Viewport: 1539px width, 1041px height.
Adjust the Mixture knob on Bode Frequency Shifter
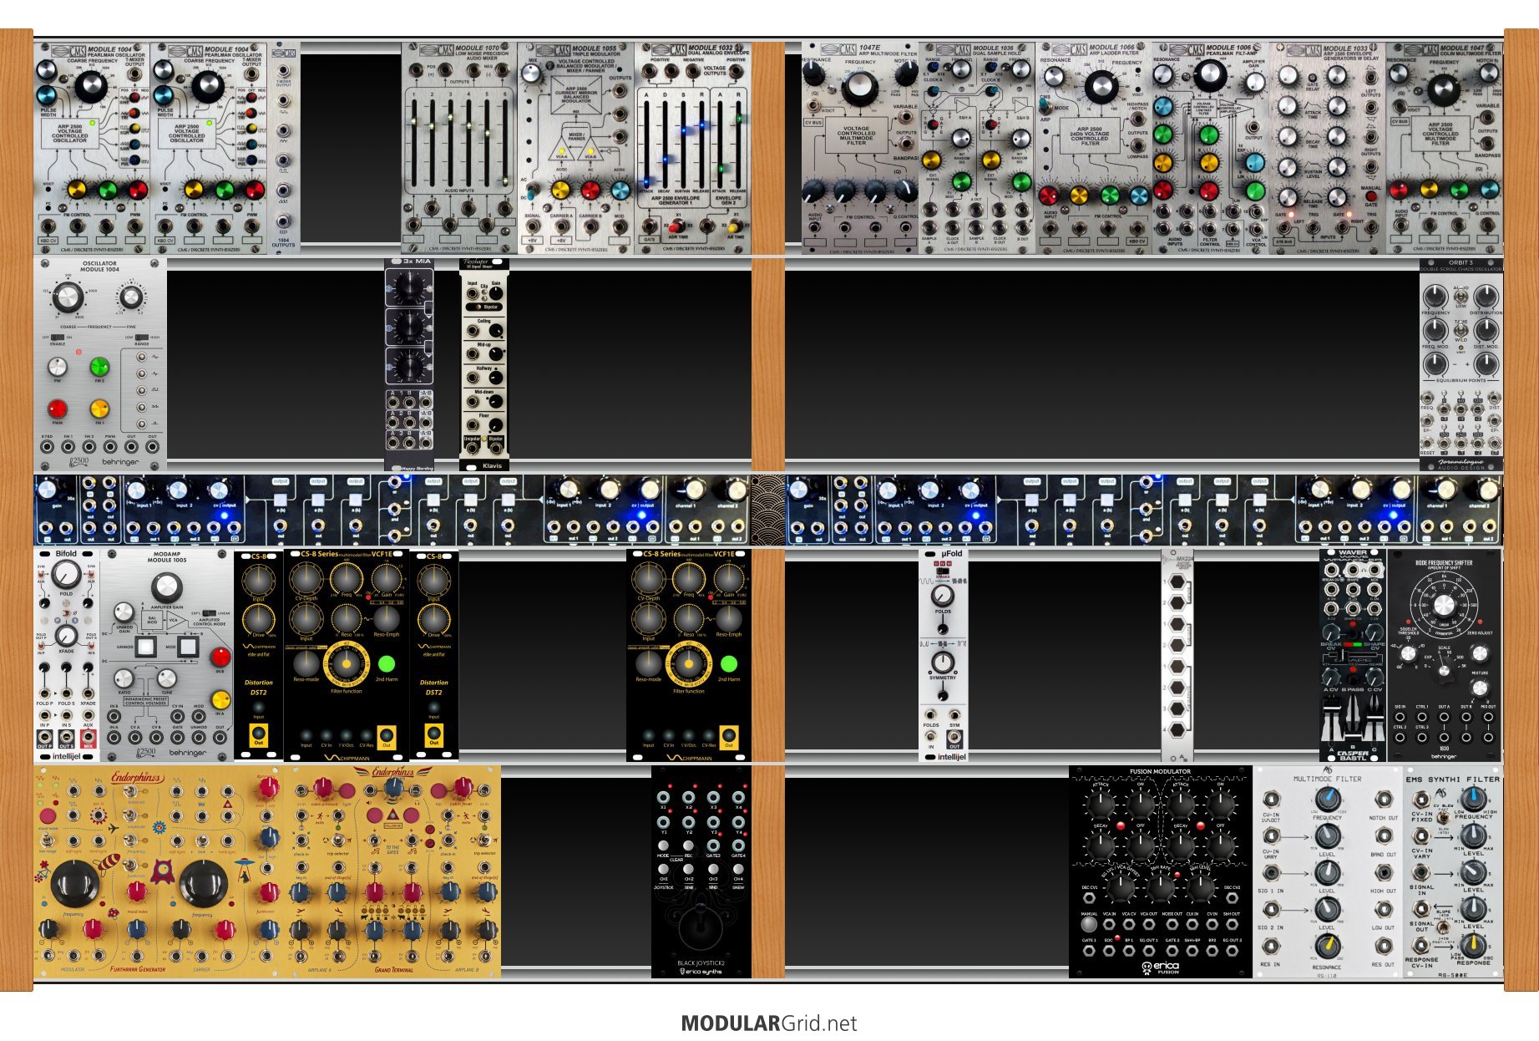point(1480,688)
